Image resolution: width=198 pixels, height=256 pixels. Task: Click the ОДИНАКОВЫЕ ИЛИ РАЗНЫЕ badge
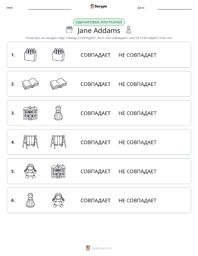tap(99, 22)
